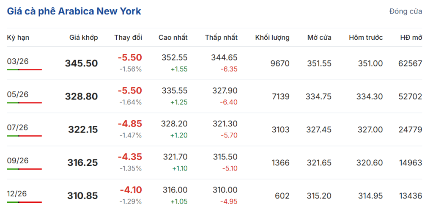
Task: Click the Giá cà phê Arabica New York title
Action: [x=74, y=11]
